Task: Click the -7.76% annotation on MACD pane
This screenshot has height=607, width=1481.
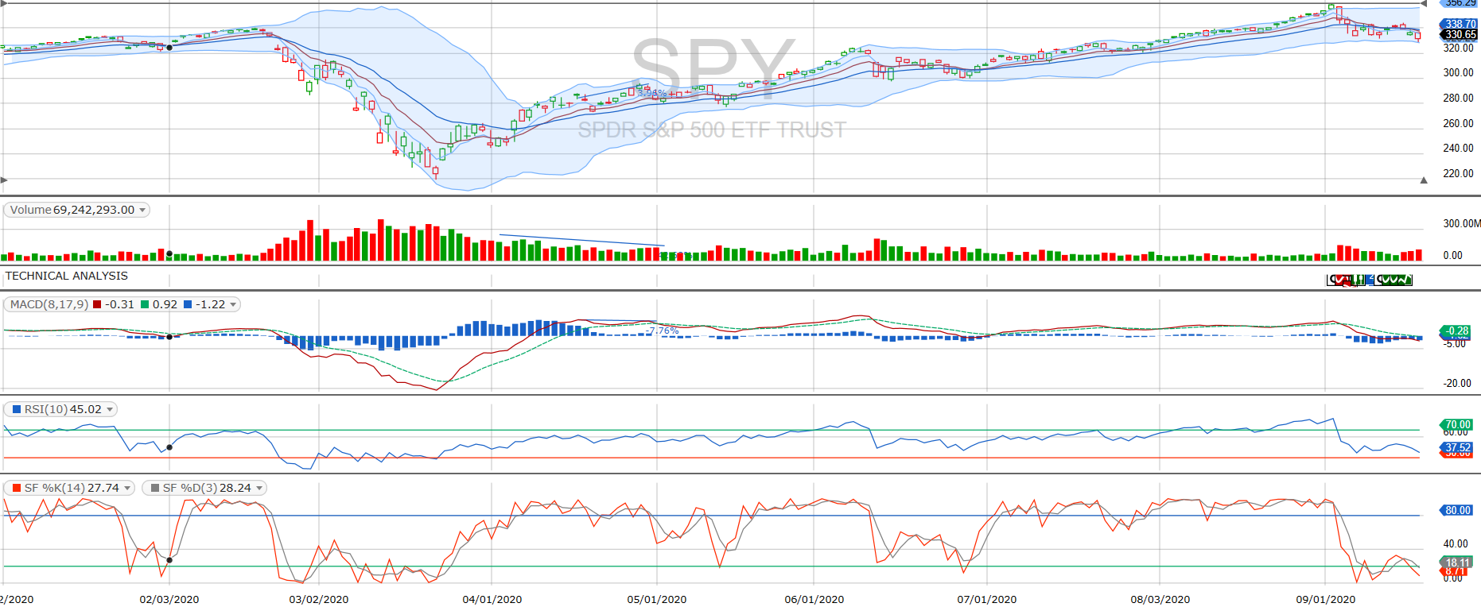Action: click(663, 331)
